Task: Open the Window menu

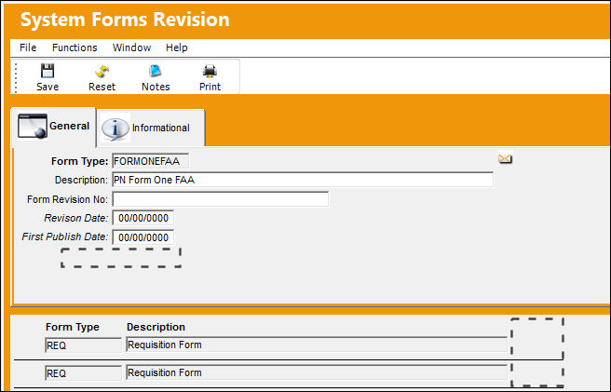Action: 131,47
